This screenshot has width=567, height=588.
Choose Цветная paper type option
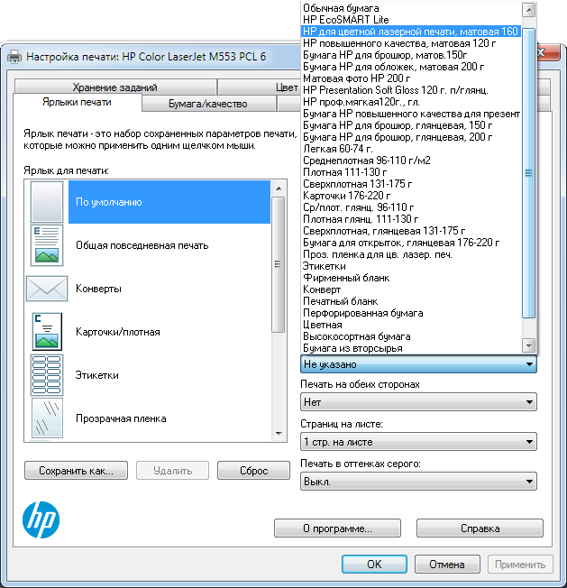click(x=411, y=325)
